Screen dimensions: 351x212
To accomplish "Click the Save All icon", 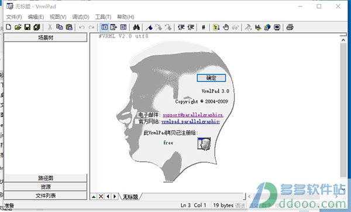I will 37,27.
